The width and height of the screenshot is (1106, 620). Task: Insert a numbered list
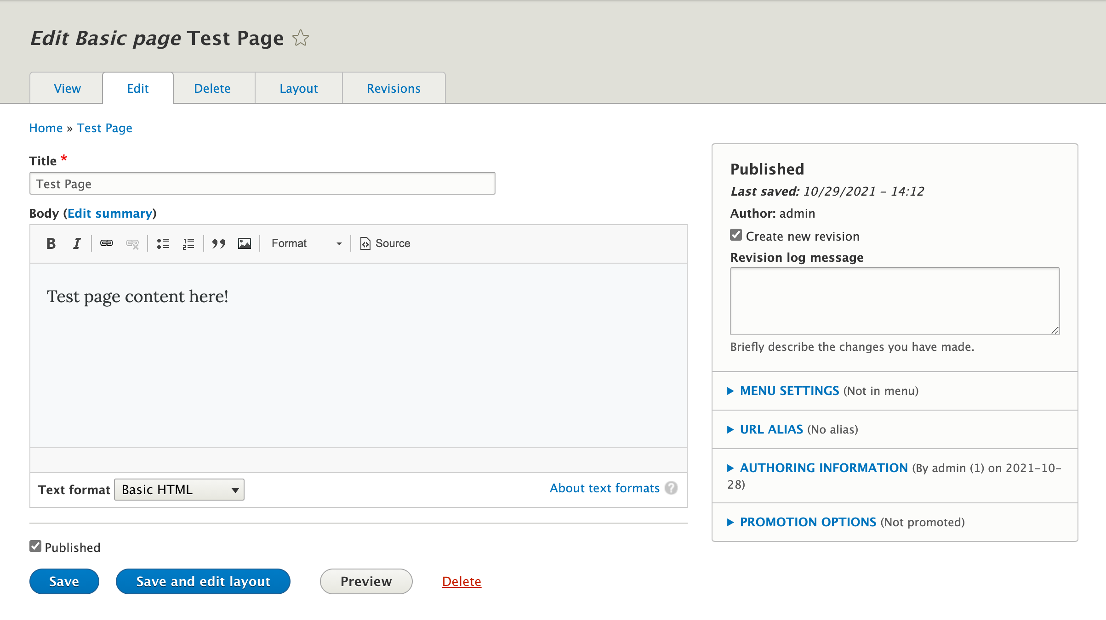[x=188, y=243]
